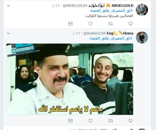
Task: Open @ABOELGOLD4 handle link
Action: (75, 6)
